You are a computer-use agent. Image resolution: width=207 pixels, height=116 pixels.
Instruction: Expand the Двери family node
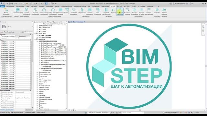(x=37, y=84)
